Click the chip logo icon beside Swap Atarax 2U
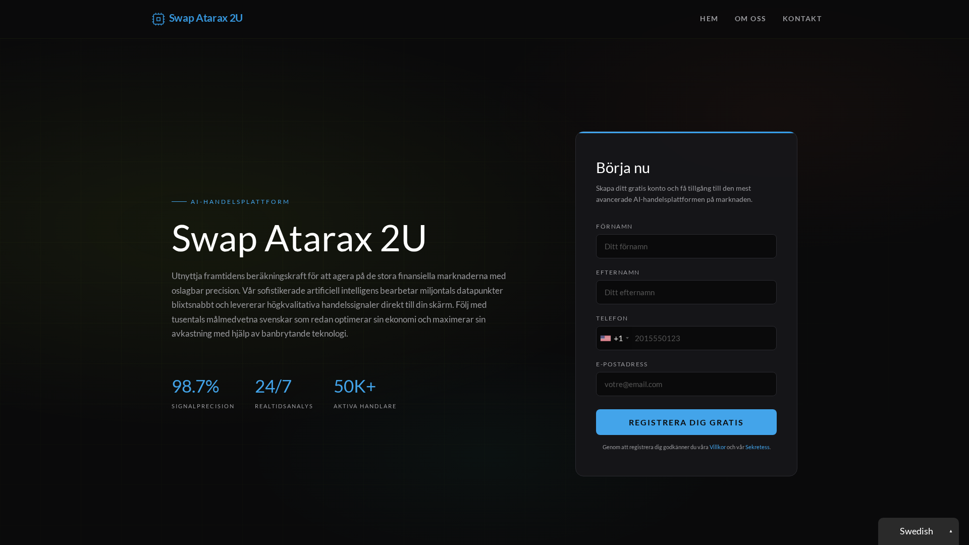This screenshot has height=545, width=969. (158, 19)
